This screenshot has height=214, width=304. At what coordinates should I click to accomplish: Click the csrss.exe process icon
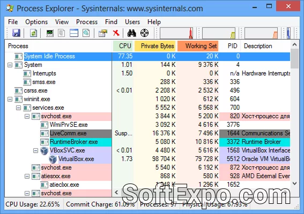[19, 90]
